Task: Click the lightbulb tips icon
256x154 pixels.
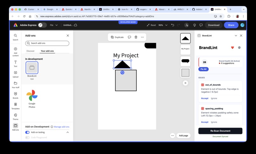Action: click(x=194, y=25)
